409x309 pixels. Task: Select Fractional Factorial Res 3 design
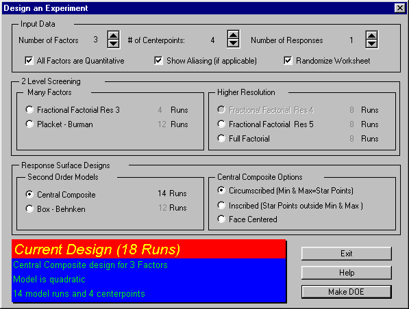[x=29, y=109]
